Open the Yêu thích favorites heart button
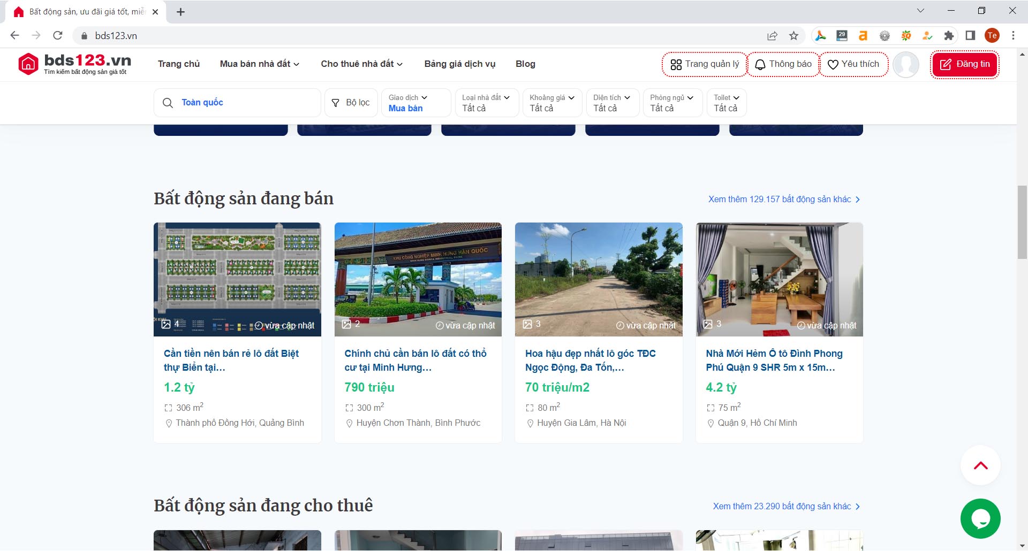Screen dimensions: 1028x551 (x=853, y=64)
